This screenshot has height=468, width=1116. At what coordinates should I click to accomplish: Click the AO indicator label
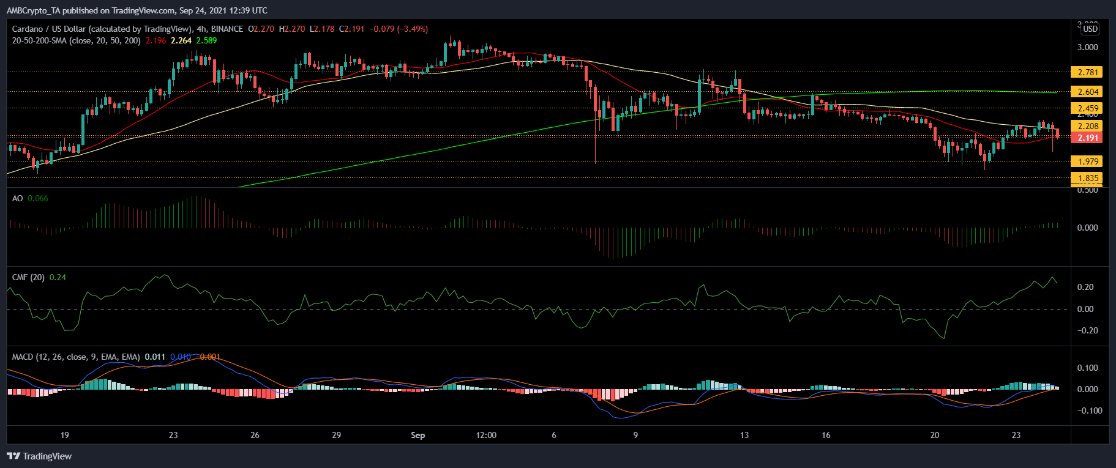tap(17, 198)
